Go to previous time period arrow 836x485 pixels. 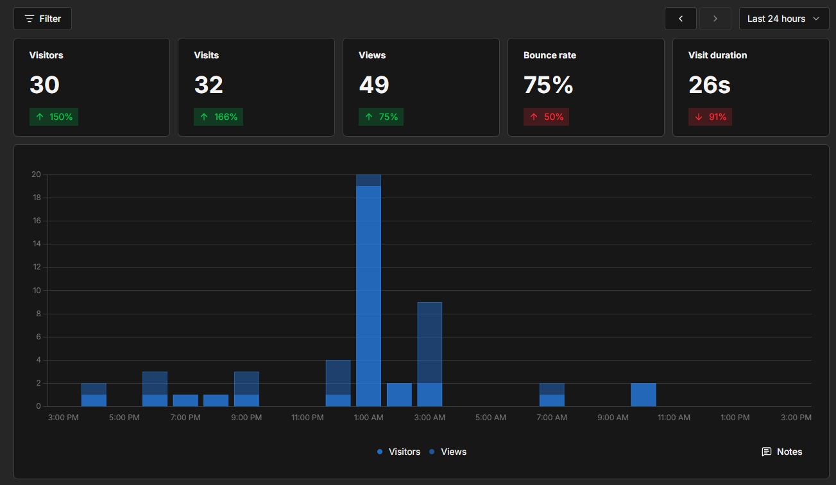(x=681, y=19)
